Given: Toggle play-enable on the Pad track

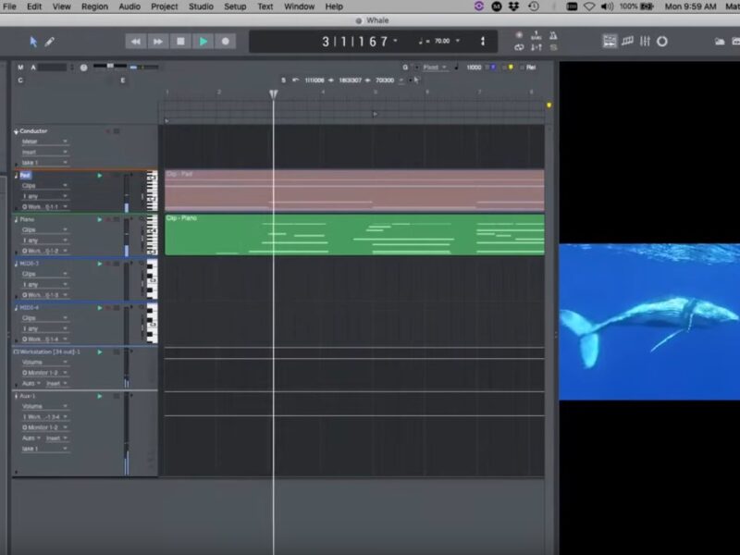Looking at the screenshot, I should click(99, 175).
